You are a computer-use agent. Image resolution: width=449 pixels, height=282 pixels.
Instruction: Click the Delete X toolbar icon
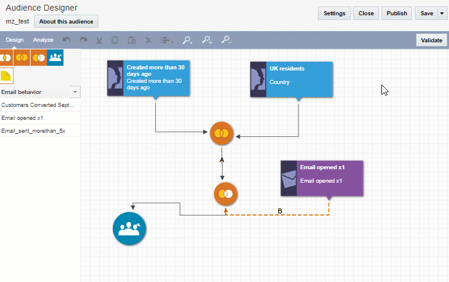point(148,40)
